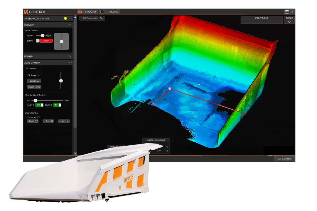Click the drive control joystick pad

pyautogui.click(x=61, y=42)
